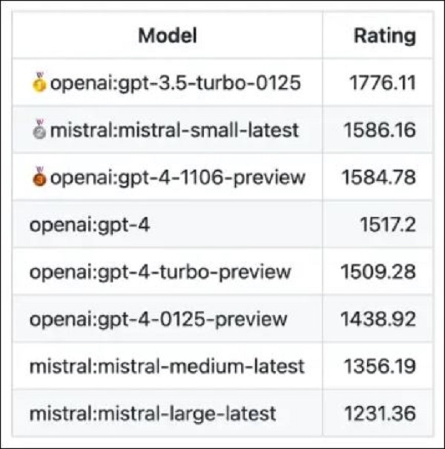445x449 pixels.
Task: Select the 1509.28 rating cell
Action: 378,271
